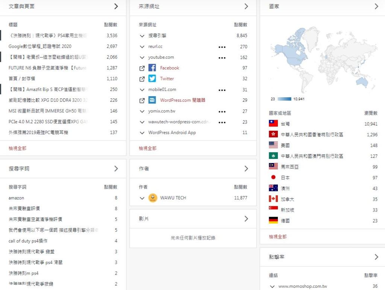385x290 pixels.
Task: Click the world map visualization
Action: pos(323,60)
